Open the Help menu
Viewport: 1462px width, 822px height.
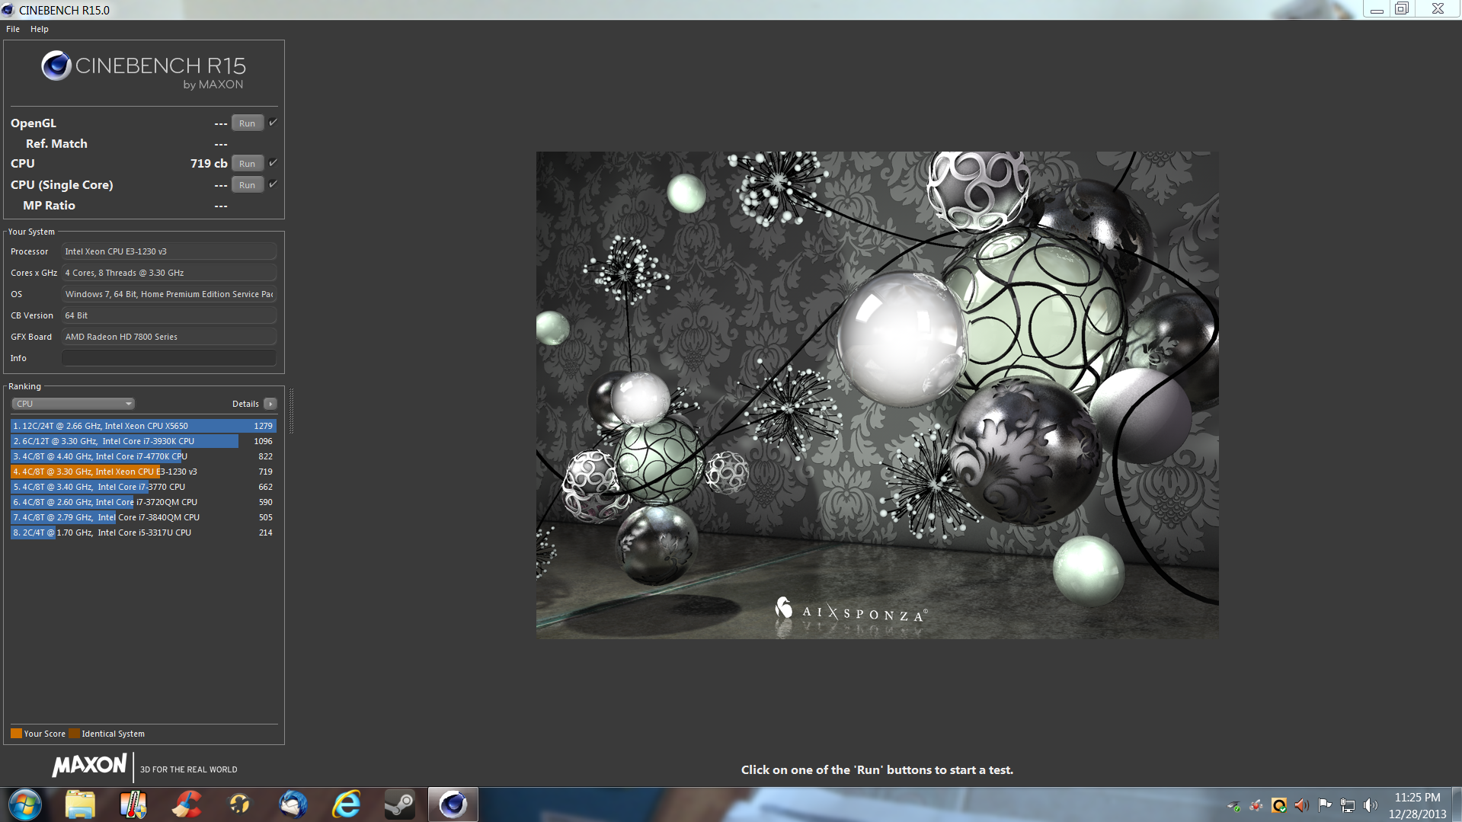(40, 29)
